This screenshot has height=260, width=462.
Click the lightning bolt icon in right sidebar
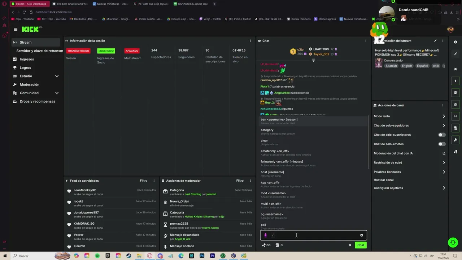coord(456,81)
